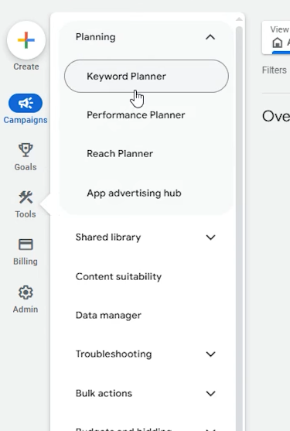Open Campaigns via the megaphone icon

pyautogui.click(x=26, y=103)
